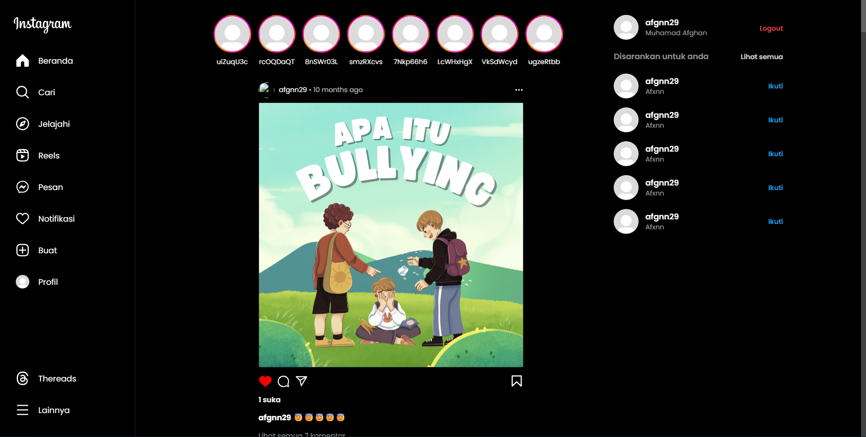Unlike the post with red heart
The height and width of the screenshot is (437, 866).
pos(265,381)
